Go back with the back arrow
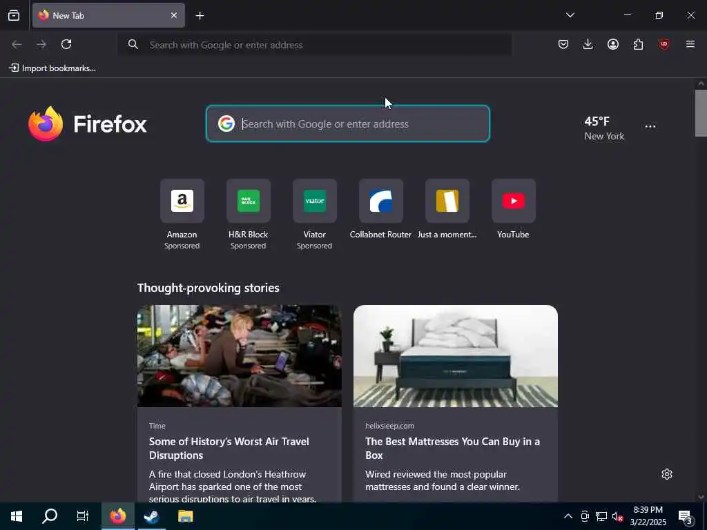The image size is (707, 530). [17, 44]
